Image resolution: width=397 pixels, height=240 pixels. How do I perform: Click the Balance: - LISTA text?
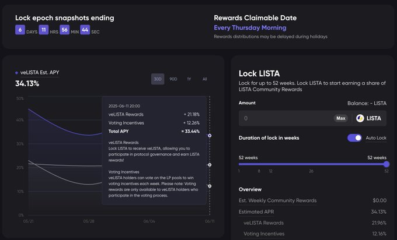(x=367, y=103)
